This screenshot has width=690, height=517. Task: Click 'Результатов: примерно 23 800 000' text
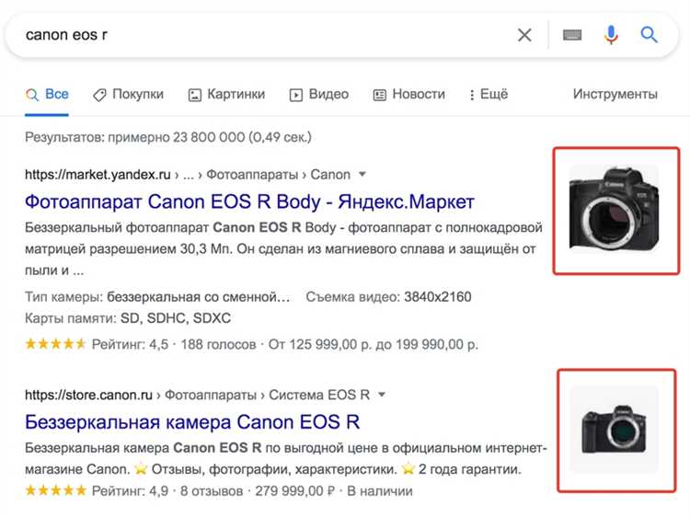tap(134, 137)
